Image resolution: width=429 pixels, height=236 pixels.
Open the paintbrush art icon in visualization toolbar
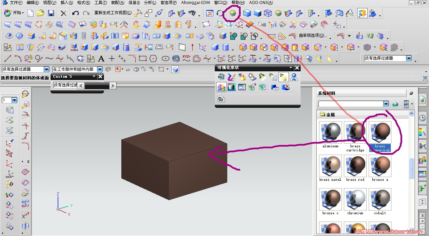tap(231, 77)
